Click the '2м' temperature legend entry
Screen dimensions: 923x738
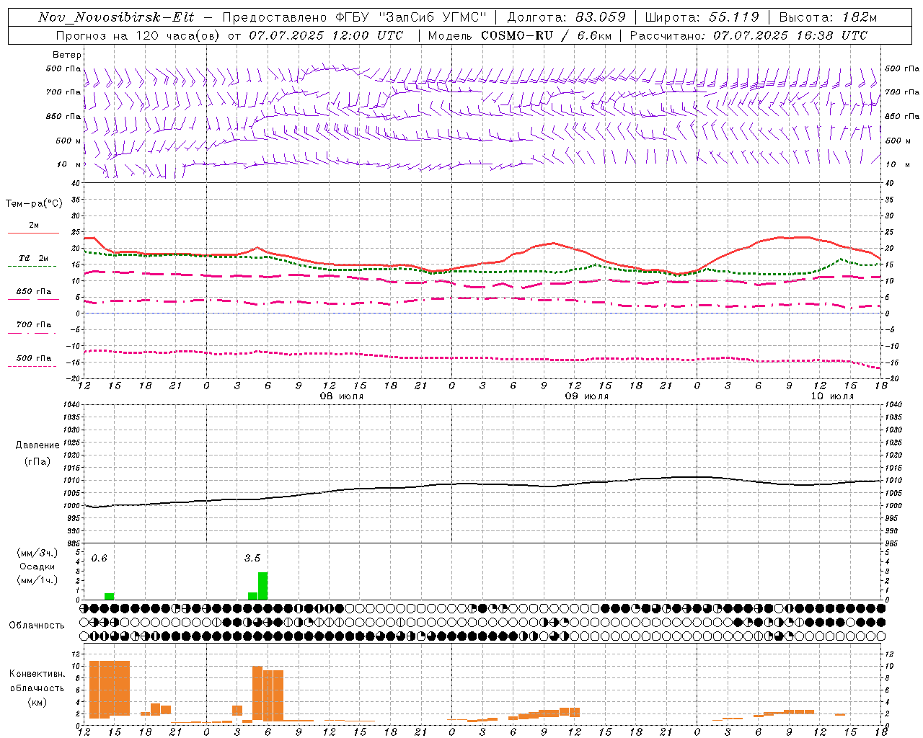(34, 226)
